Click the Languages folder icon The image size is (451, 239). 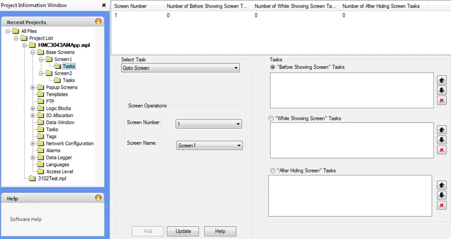point(41,164)
